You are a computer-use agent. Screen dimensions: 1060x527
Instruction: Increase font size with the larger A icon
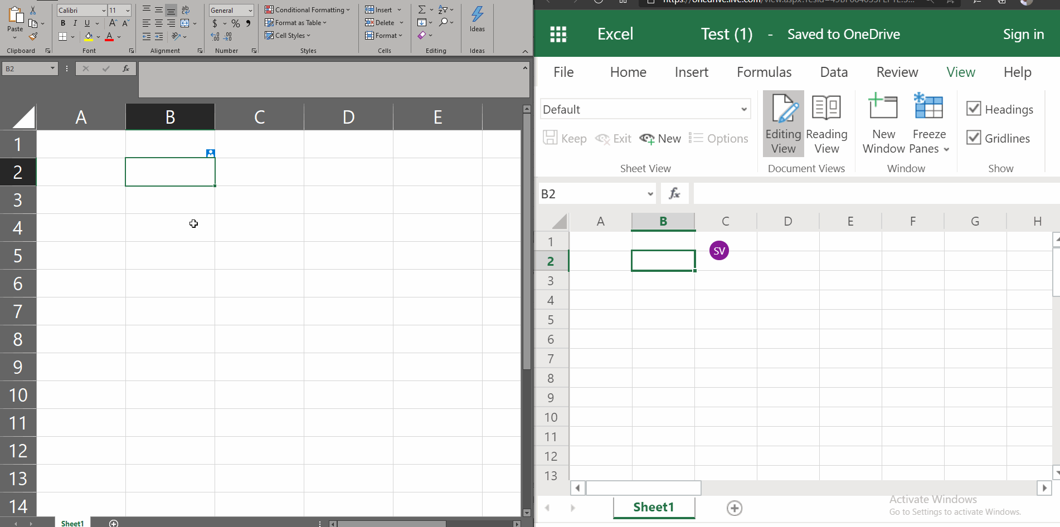(113, 23)
